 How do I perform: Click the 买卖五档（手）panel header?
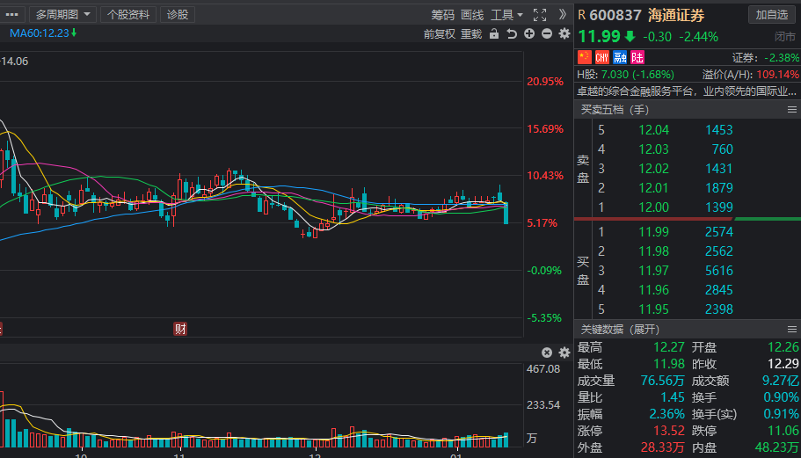point(615,109)
